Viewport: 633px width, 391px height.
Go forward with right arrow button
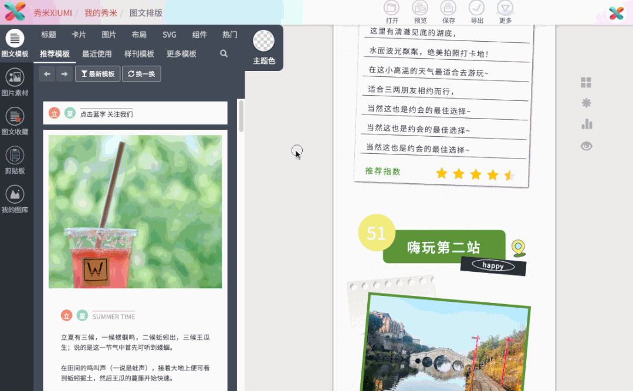(64, 74)
